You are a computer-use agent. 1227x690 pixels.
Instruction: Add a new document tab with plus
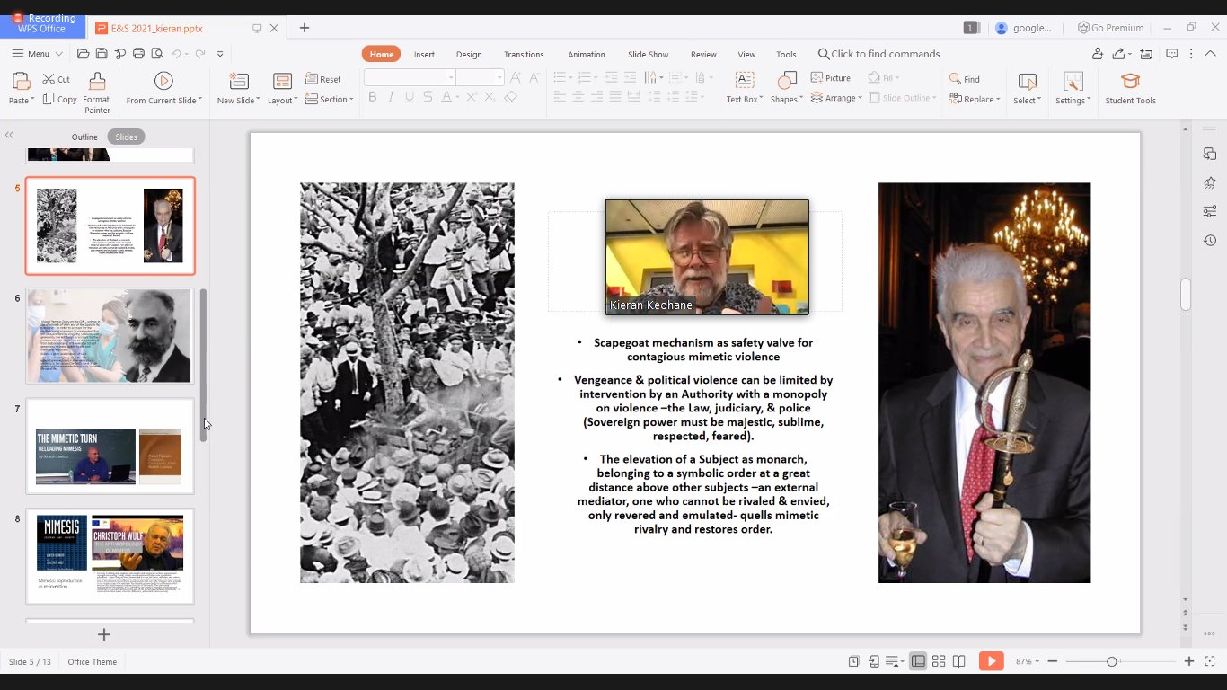[x=305, y=28]
